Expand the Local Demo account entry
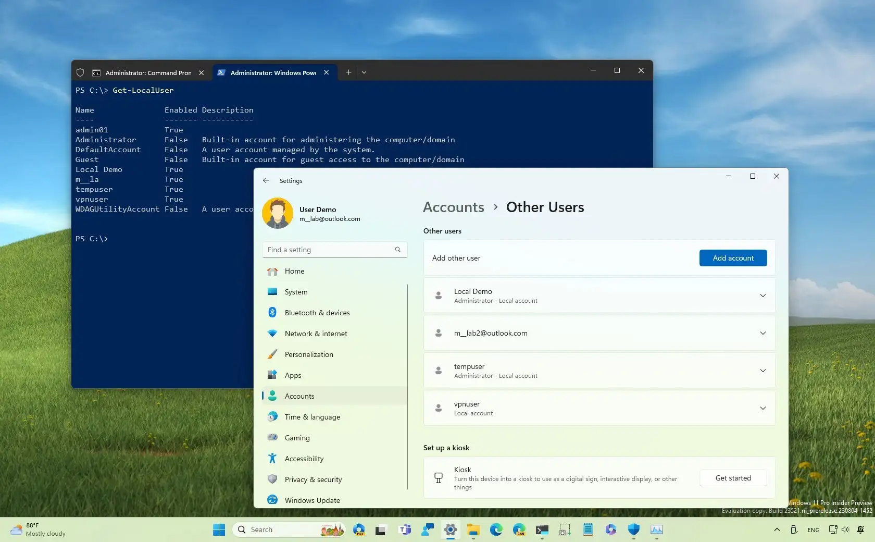The width and height of the screenshot is (875, 542). [x=762, y=295]
